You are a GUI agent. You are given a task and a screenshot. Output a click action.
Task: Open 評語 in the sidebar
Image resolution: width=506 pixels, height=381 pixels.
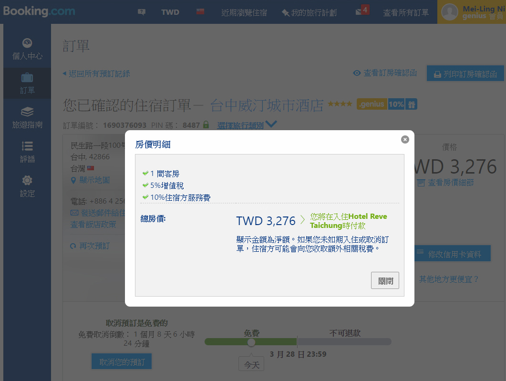point(27,152)
